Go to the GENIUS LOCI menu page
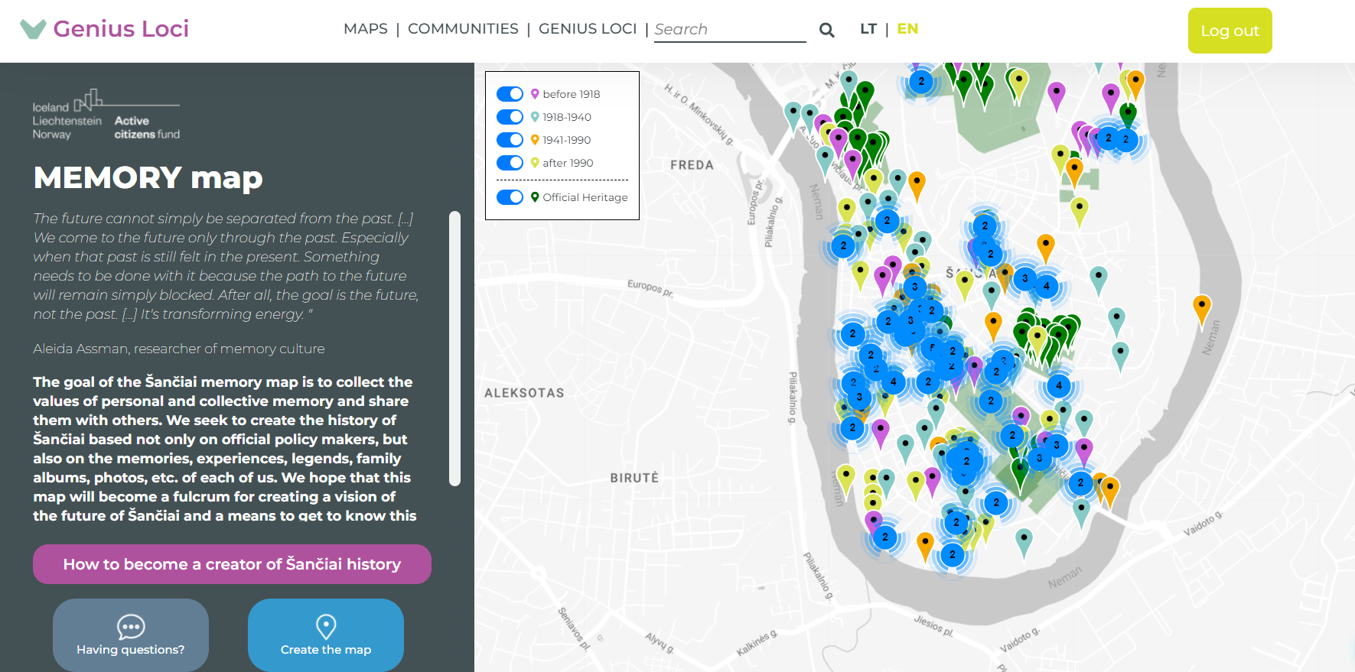Screen dimensions: 1355x672 588,29
